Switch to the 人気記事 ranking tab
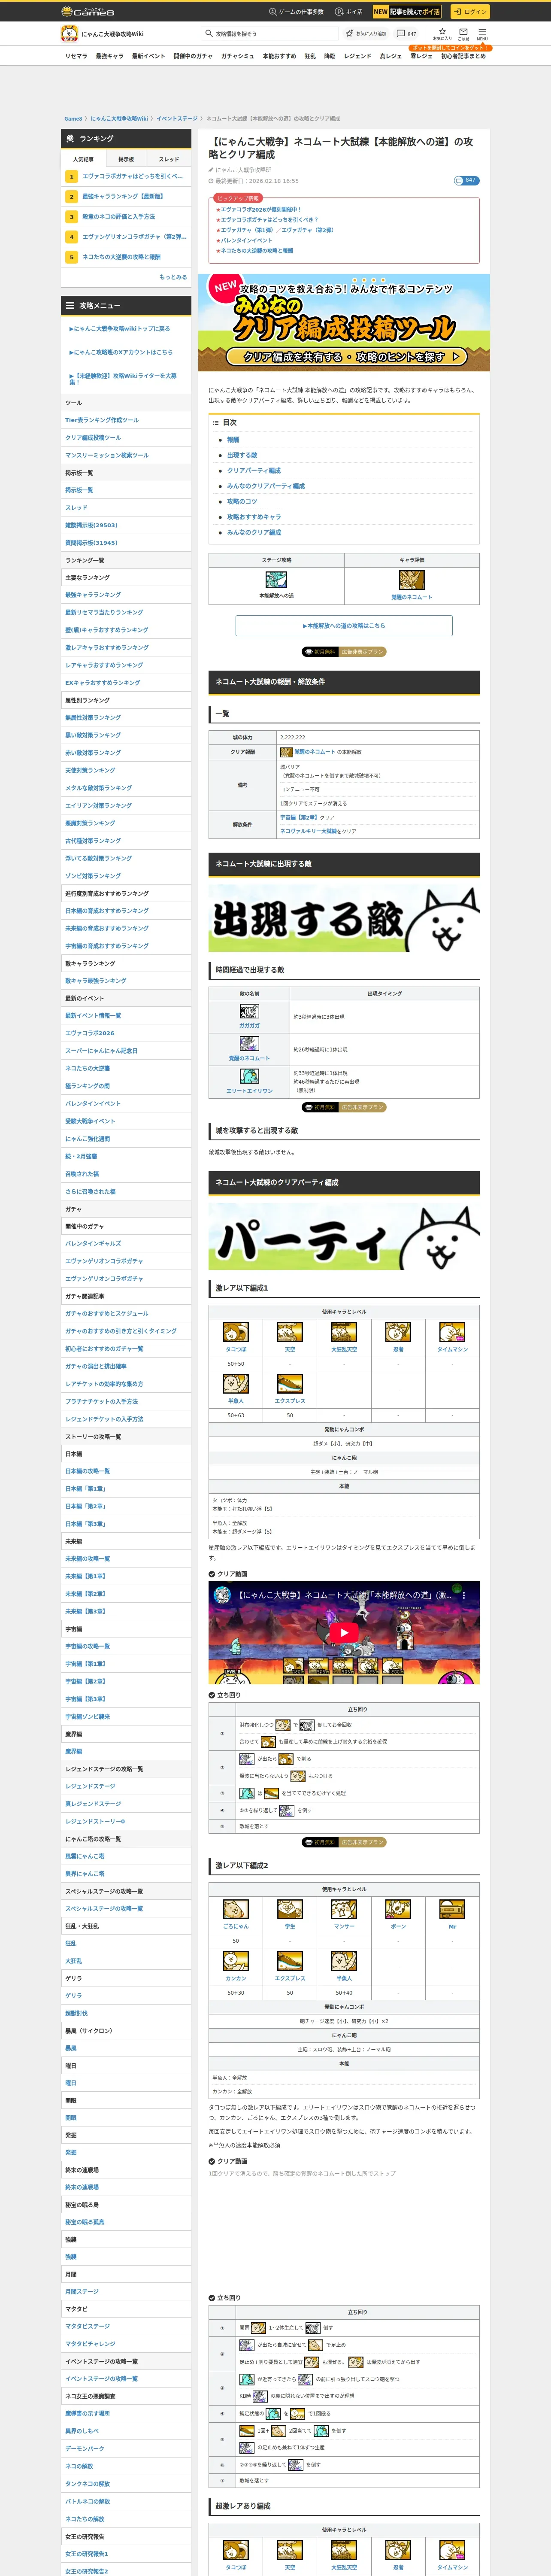Viewport: 551px width, 2576px height. coord(83,159)
